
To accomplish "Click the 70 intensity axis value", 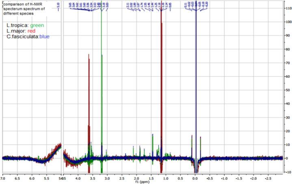I will 288,63.
